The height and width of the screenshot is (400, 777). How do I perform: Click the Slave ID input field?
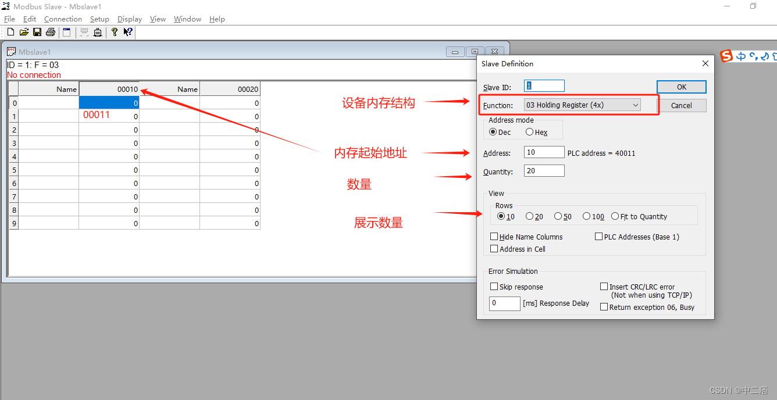(x=544, y=85)
